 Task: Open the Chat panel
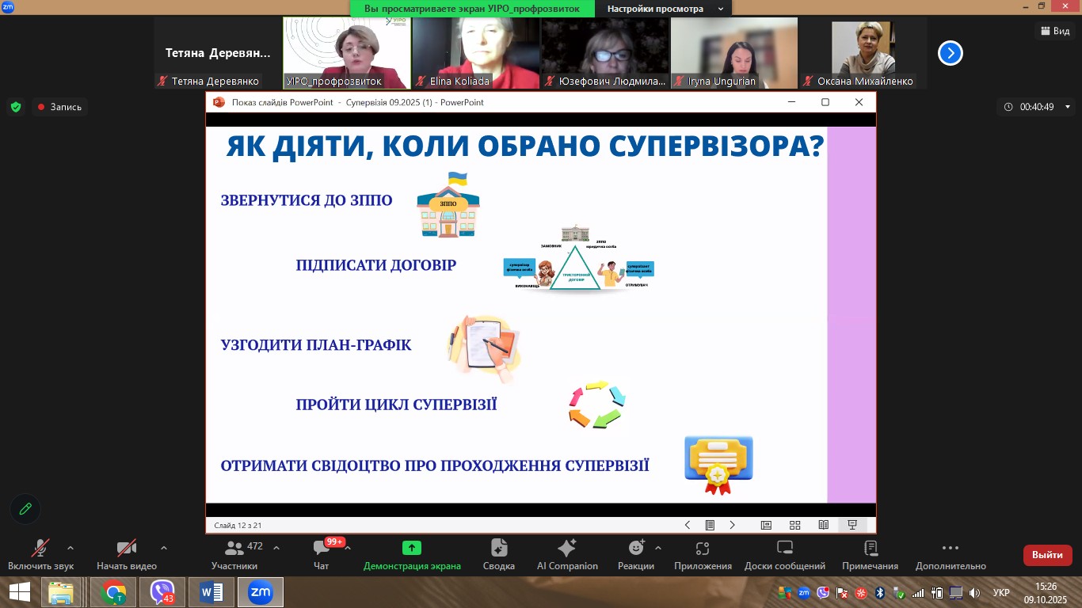321,549
